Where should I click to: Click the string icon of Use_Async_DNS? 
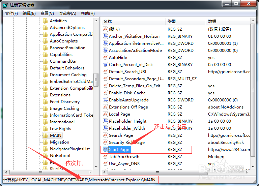[105, 163]
